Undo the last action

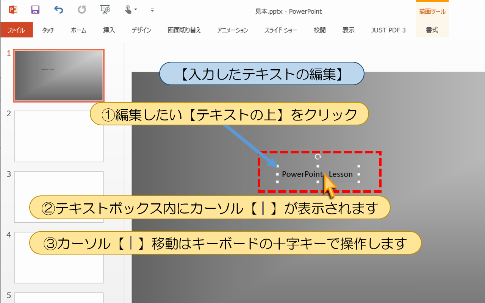coord(58,10)
